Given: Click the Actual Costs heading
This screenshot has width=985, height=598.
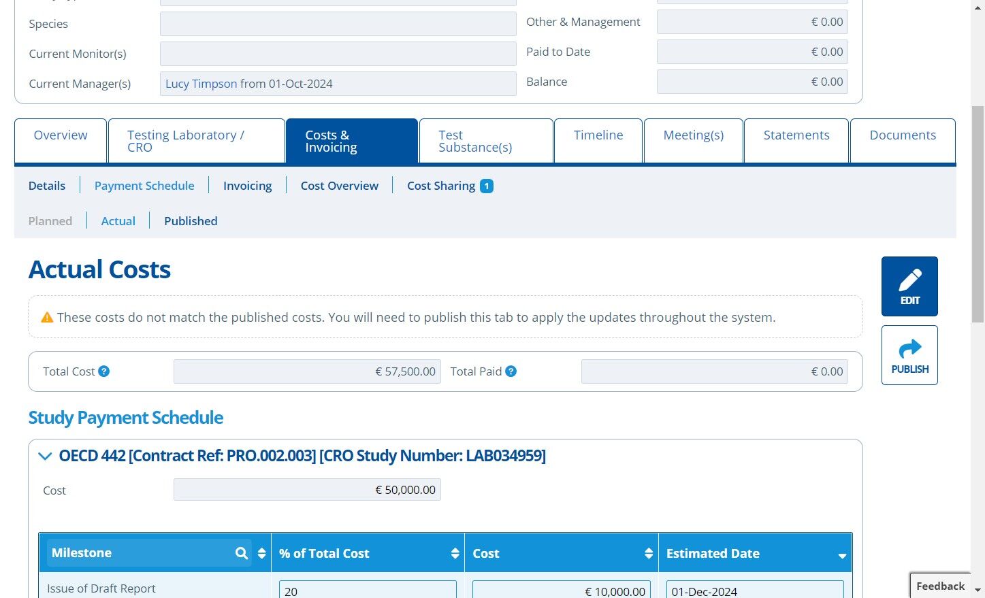Looking at the screenshot, I should 99,269.
